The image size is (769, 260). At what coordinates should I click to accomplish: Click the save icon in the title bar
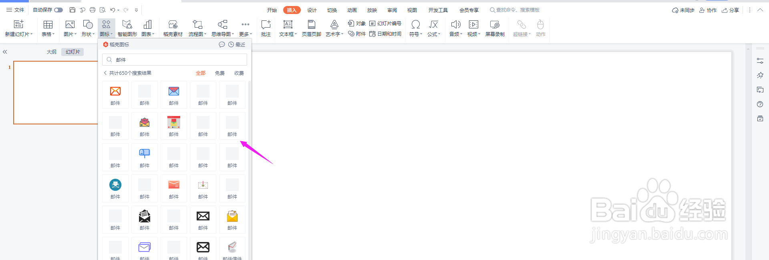point(72,10)
